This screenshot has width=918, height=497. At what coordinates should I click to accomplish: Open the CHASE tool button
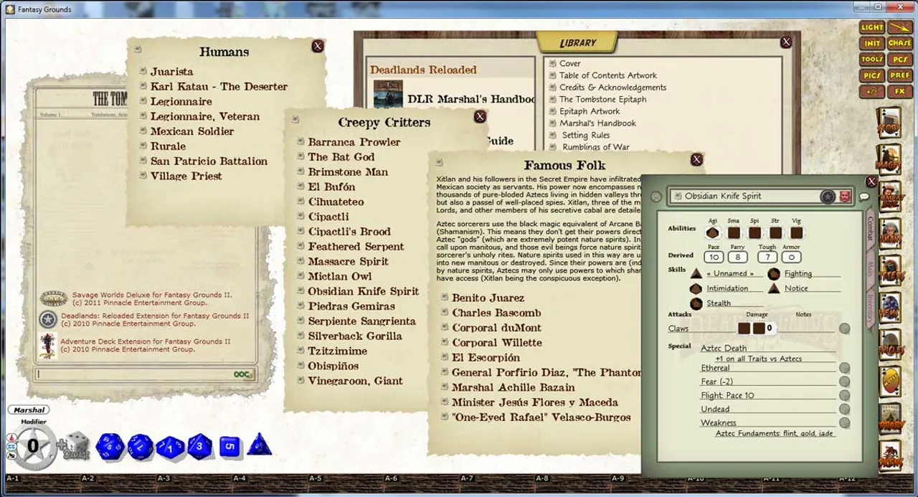coord(900,43)
